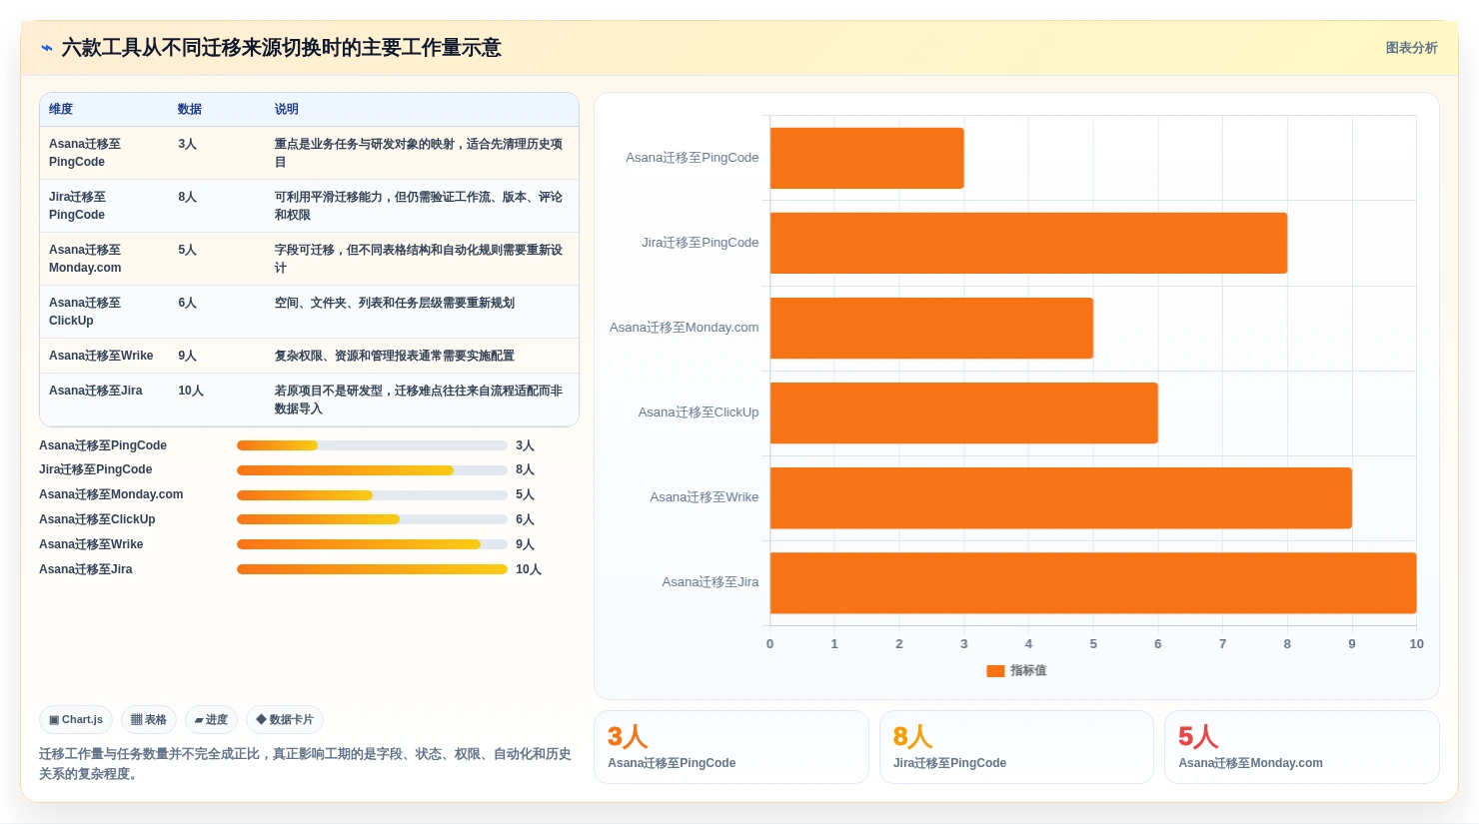Viewport: 1479px width, 824px height.
Task: Click the description 复杂权限、资源和管理报表通常需要实施配置
Action: pos(395,356)
